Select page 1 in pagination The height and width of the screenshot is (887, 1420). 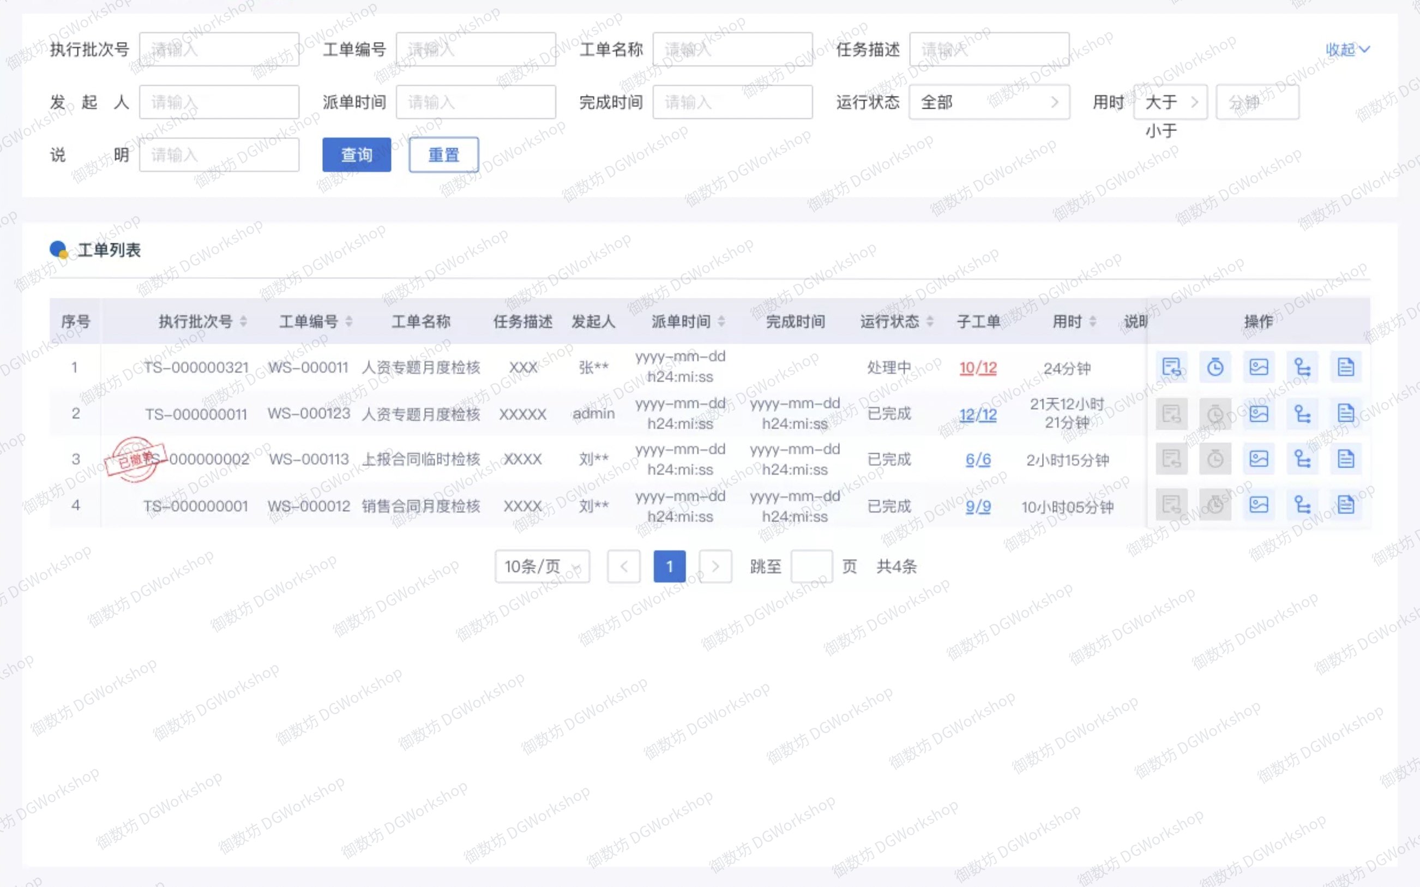pyautogui.click(x=670, y=566)
